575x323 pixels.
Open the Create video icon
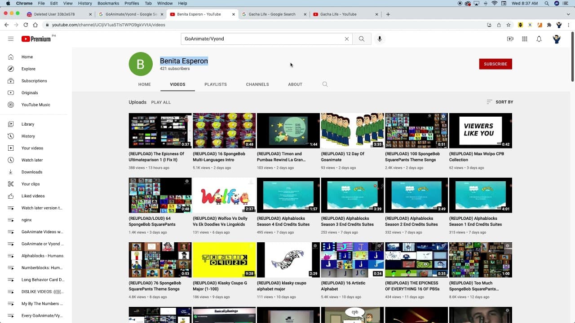pyautogui.click(x=510, y=39)
